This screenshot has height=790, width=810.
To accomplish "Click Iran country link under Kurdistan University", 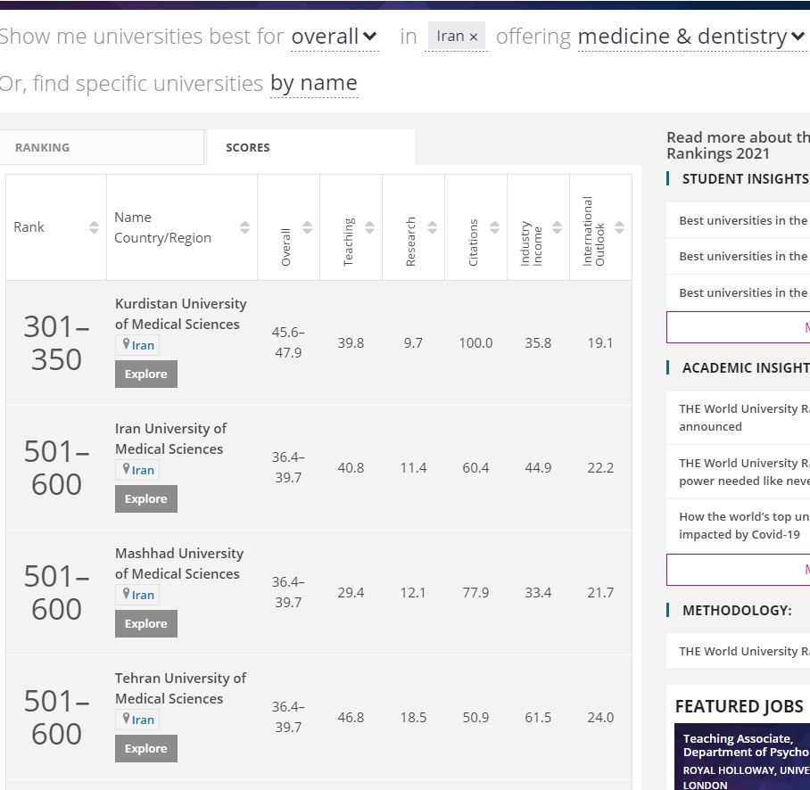I will pyautogui.click(x=143, y=345).
